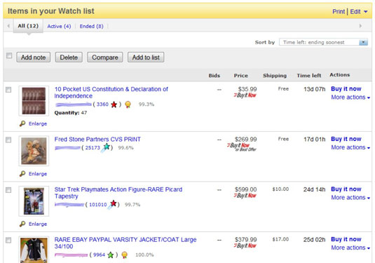Screen dimensions: 375x263
Task: Click Buy It Now logo under $379.99
Action: (x=245, y=245)
